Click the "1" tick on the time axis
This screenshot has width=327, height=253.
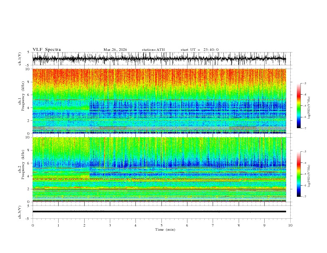58,225
